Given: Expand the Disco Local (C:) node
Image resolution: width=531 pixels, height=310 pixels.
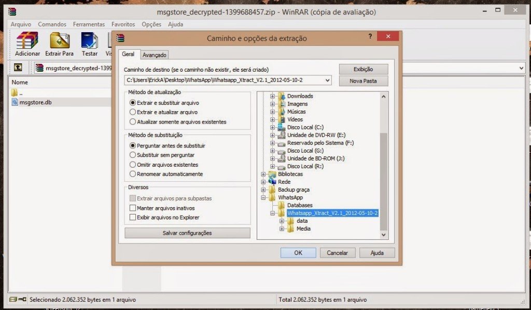Looking at the screenshot, I should click(272, 127).
